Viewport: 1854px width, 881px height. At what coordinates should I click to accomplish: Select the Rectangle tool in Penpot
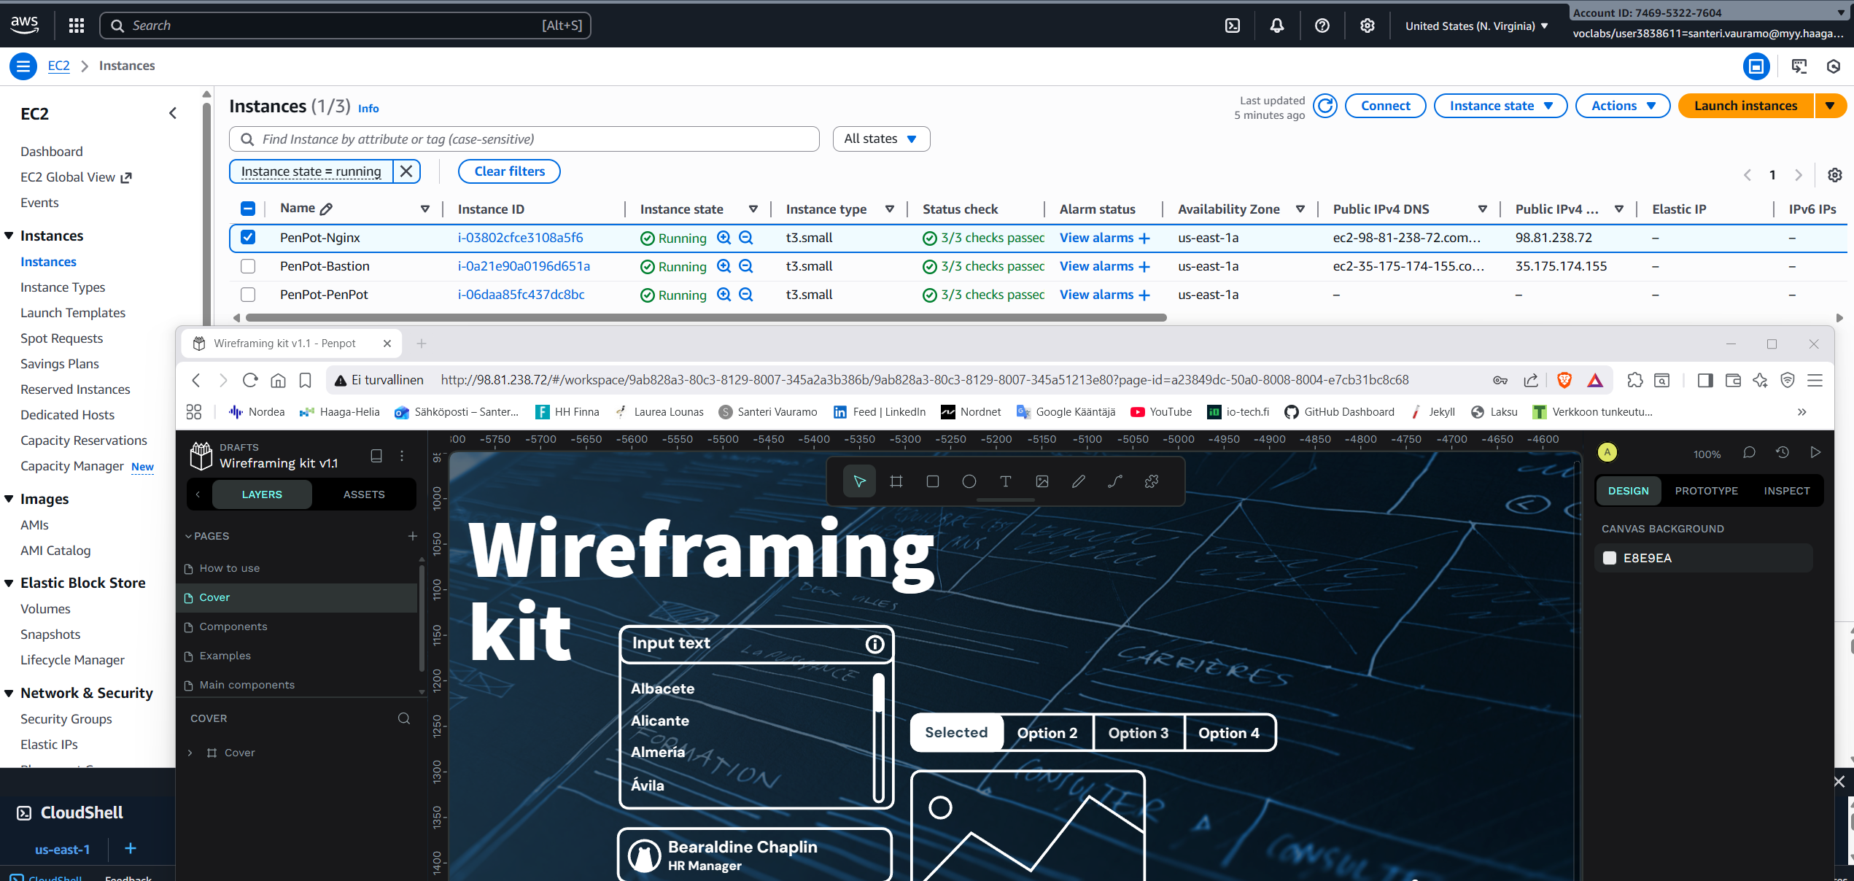pyautogui.click(x=932, y=481)
